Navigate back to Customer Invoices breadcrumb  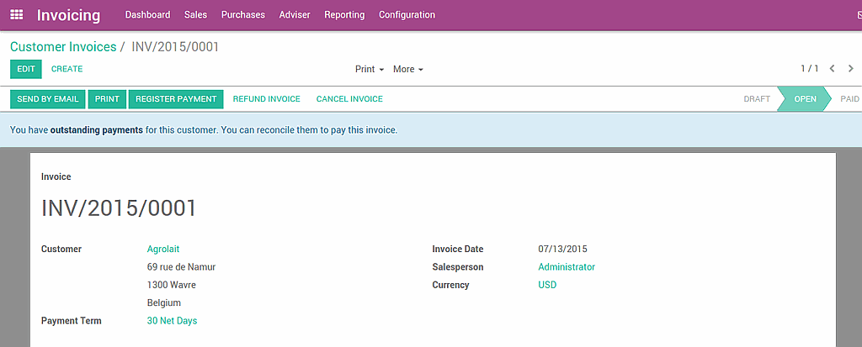click(x=63, y=47)
